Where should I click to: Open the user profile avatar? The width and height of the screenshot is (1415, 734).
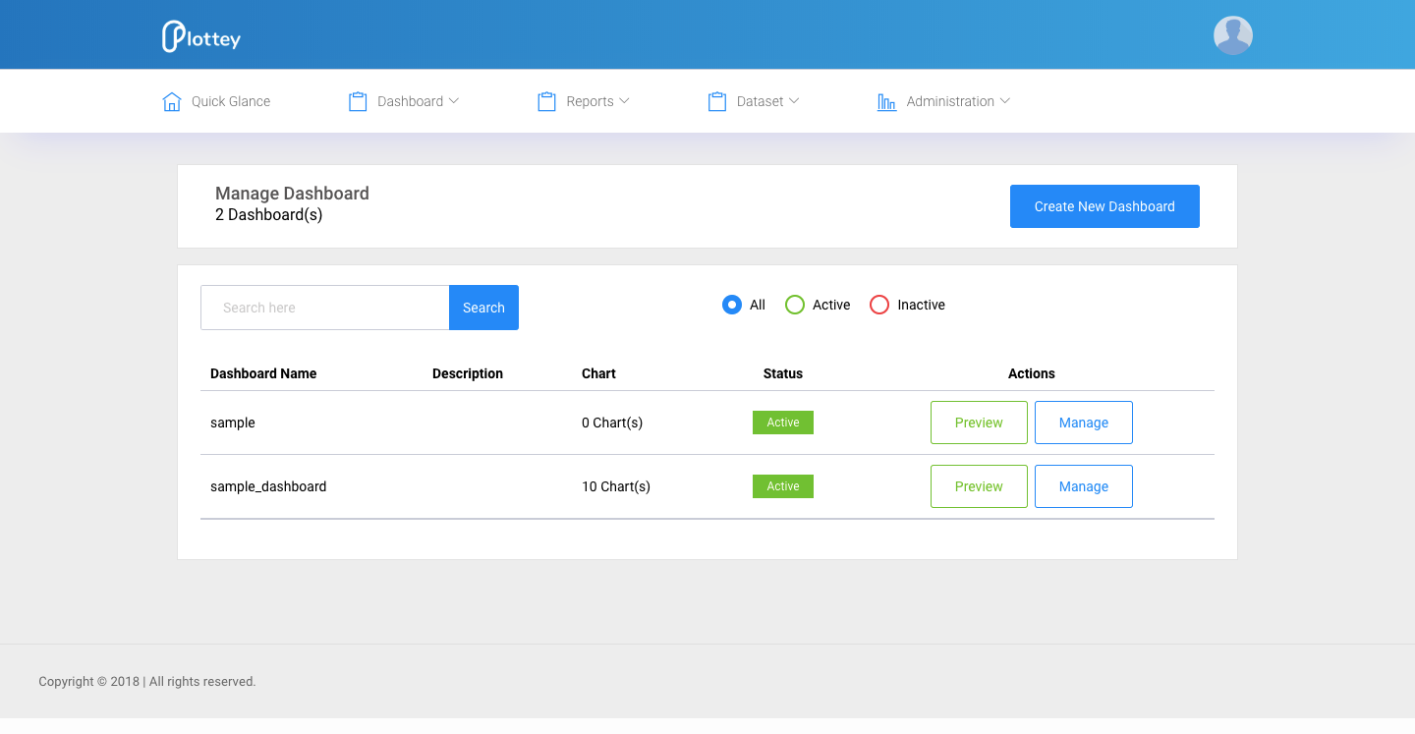pos(1232,34)
